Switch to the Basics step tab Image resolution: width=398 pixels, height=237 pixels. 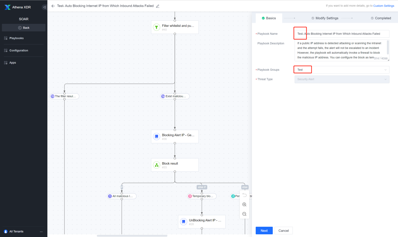click(x=269, y=18)
